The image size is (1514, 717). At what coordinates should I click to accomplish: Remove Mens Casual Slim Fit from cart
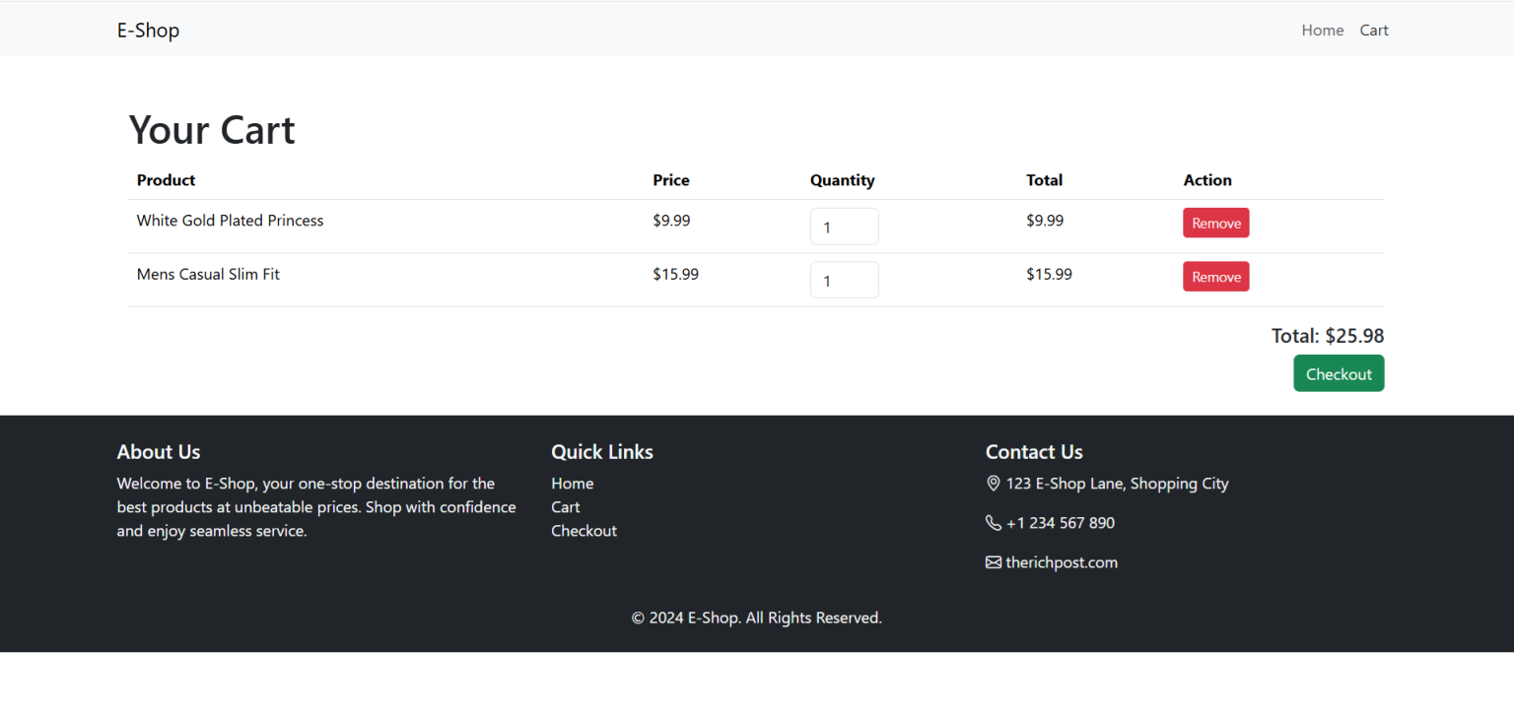pos(1215,276)
